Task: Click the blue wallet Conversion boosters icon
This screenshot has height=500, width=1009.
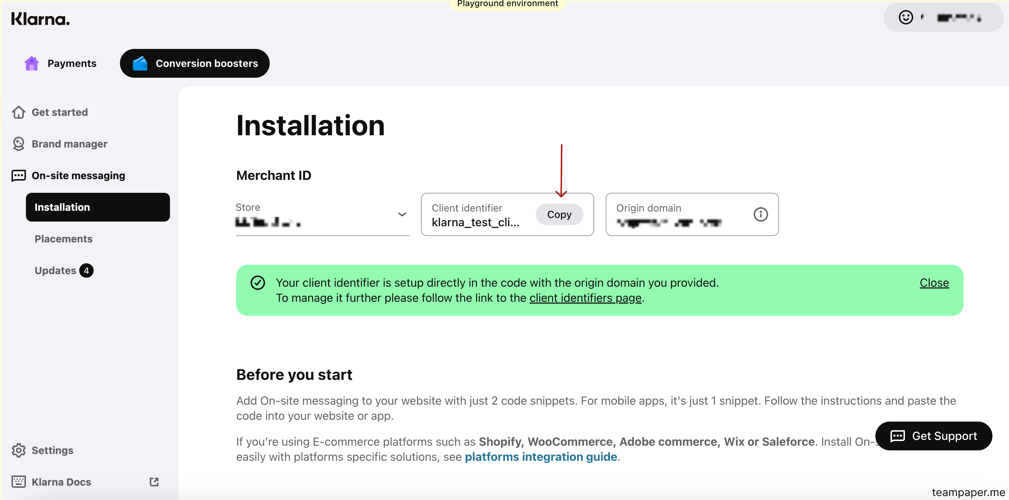Action: pos(140,63)
